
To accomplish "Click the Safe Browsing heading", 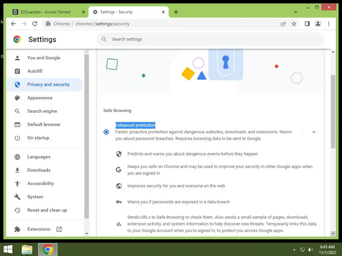I will coord(117,111).
